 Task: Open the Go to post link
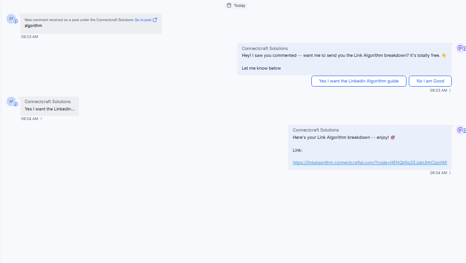click(x=143, y=20)
